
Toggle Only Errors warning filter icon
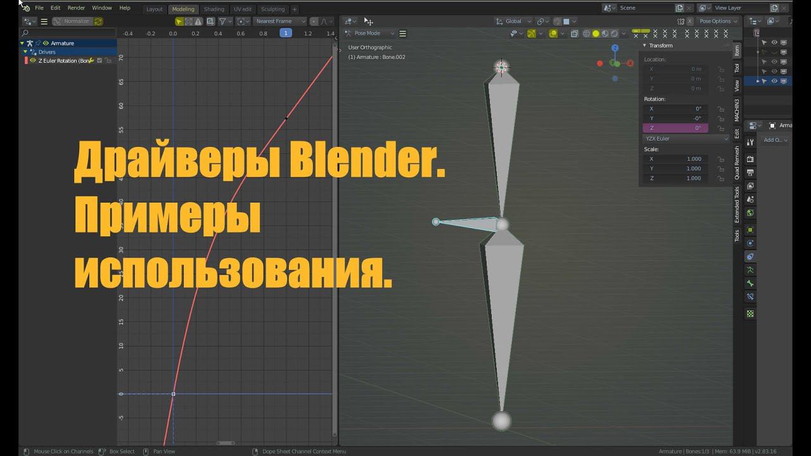coord(197,21)
